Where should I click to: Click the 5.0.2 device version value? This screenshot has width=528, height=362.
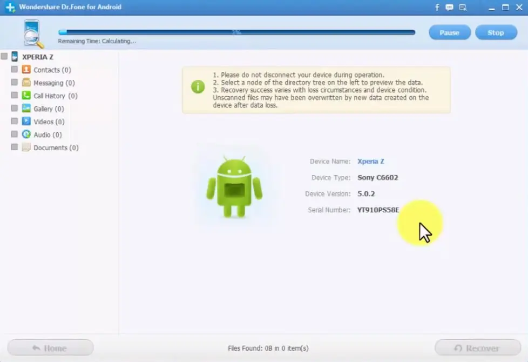point(366,193)
